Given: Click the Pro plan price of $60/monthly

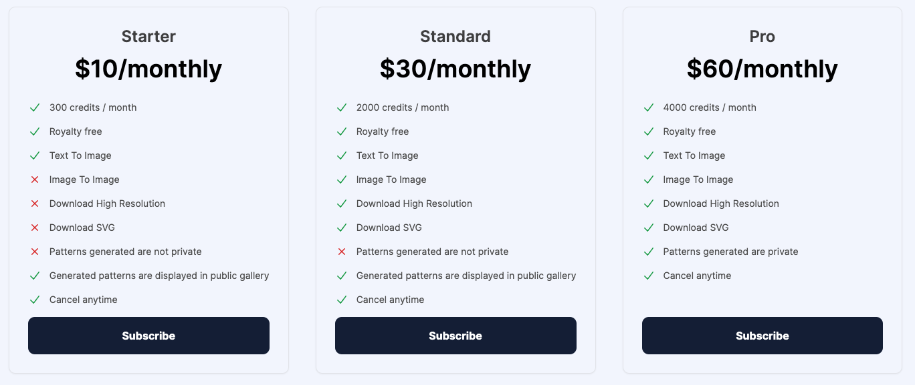Looking at the screenshot, I should coord(762,68).
